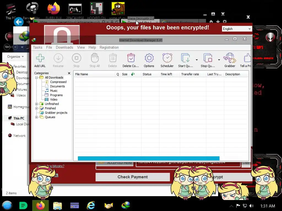
Task: Expand the Finished category node
Action: (x=37, y=108)
